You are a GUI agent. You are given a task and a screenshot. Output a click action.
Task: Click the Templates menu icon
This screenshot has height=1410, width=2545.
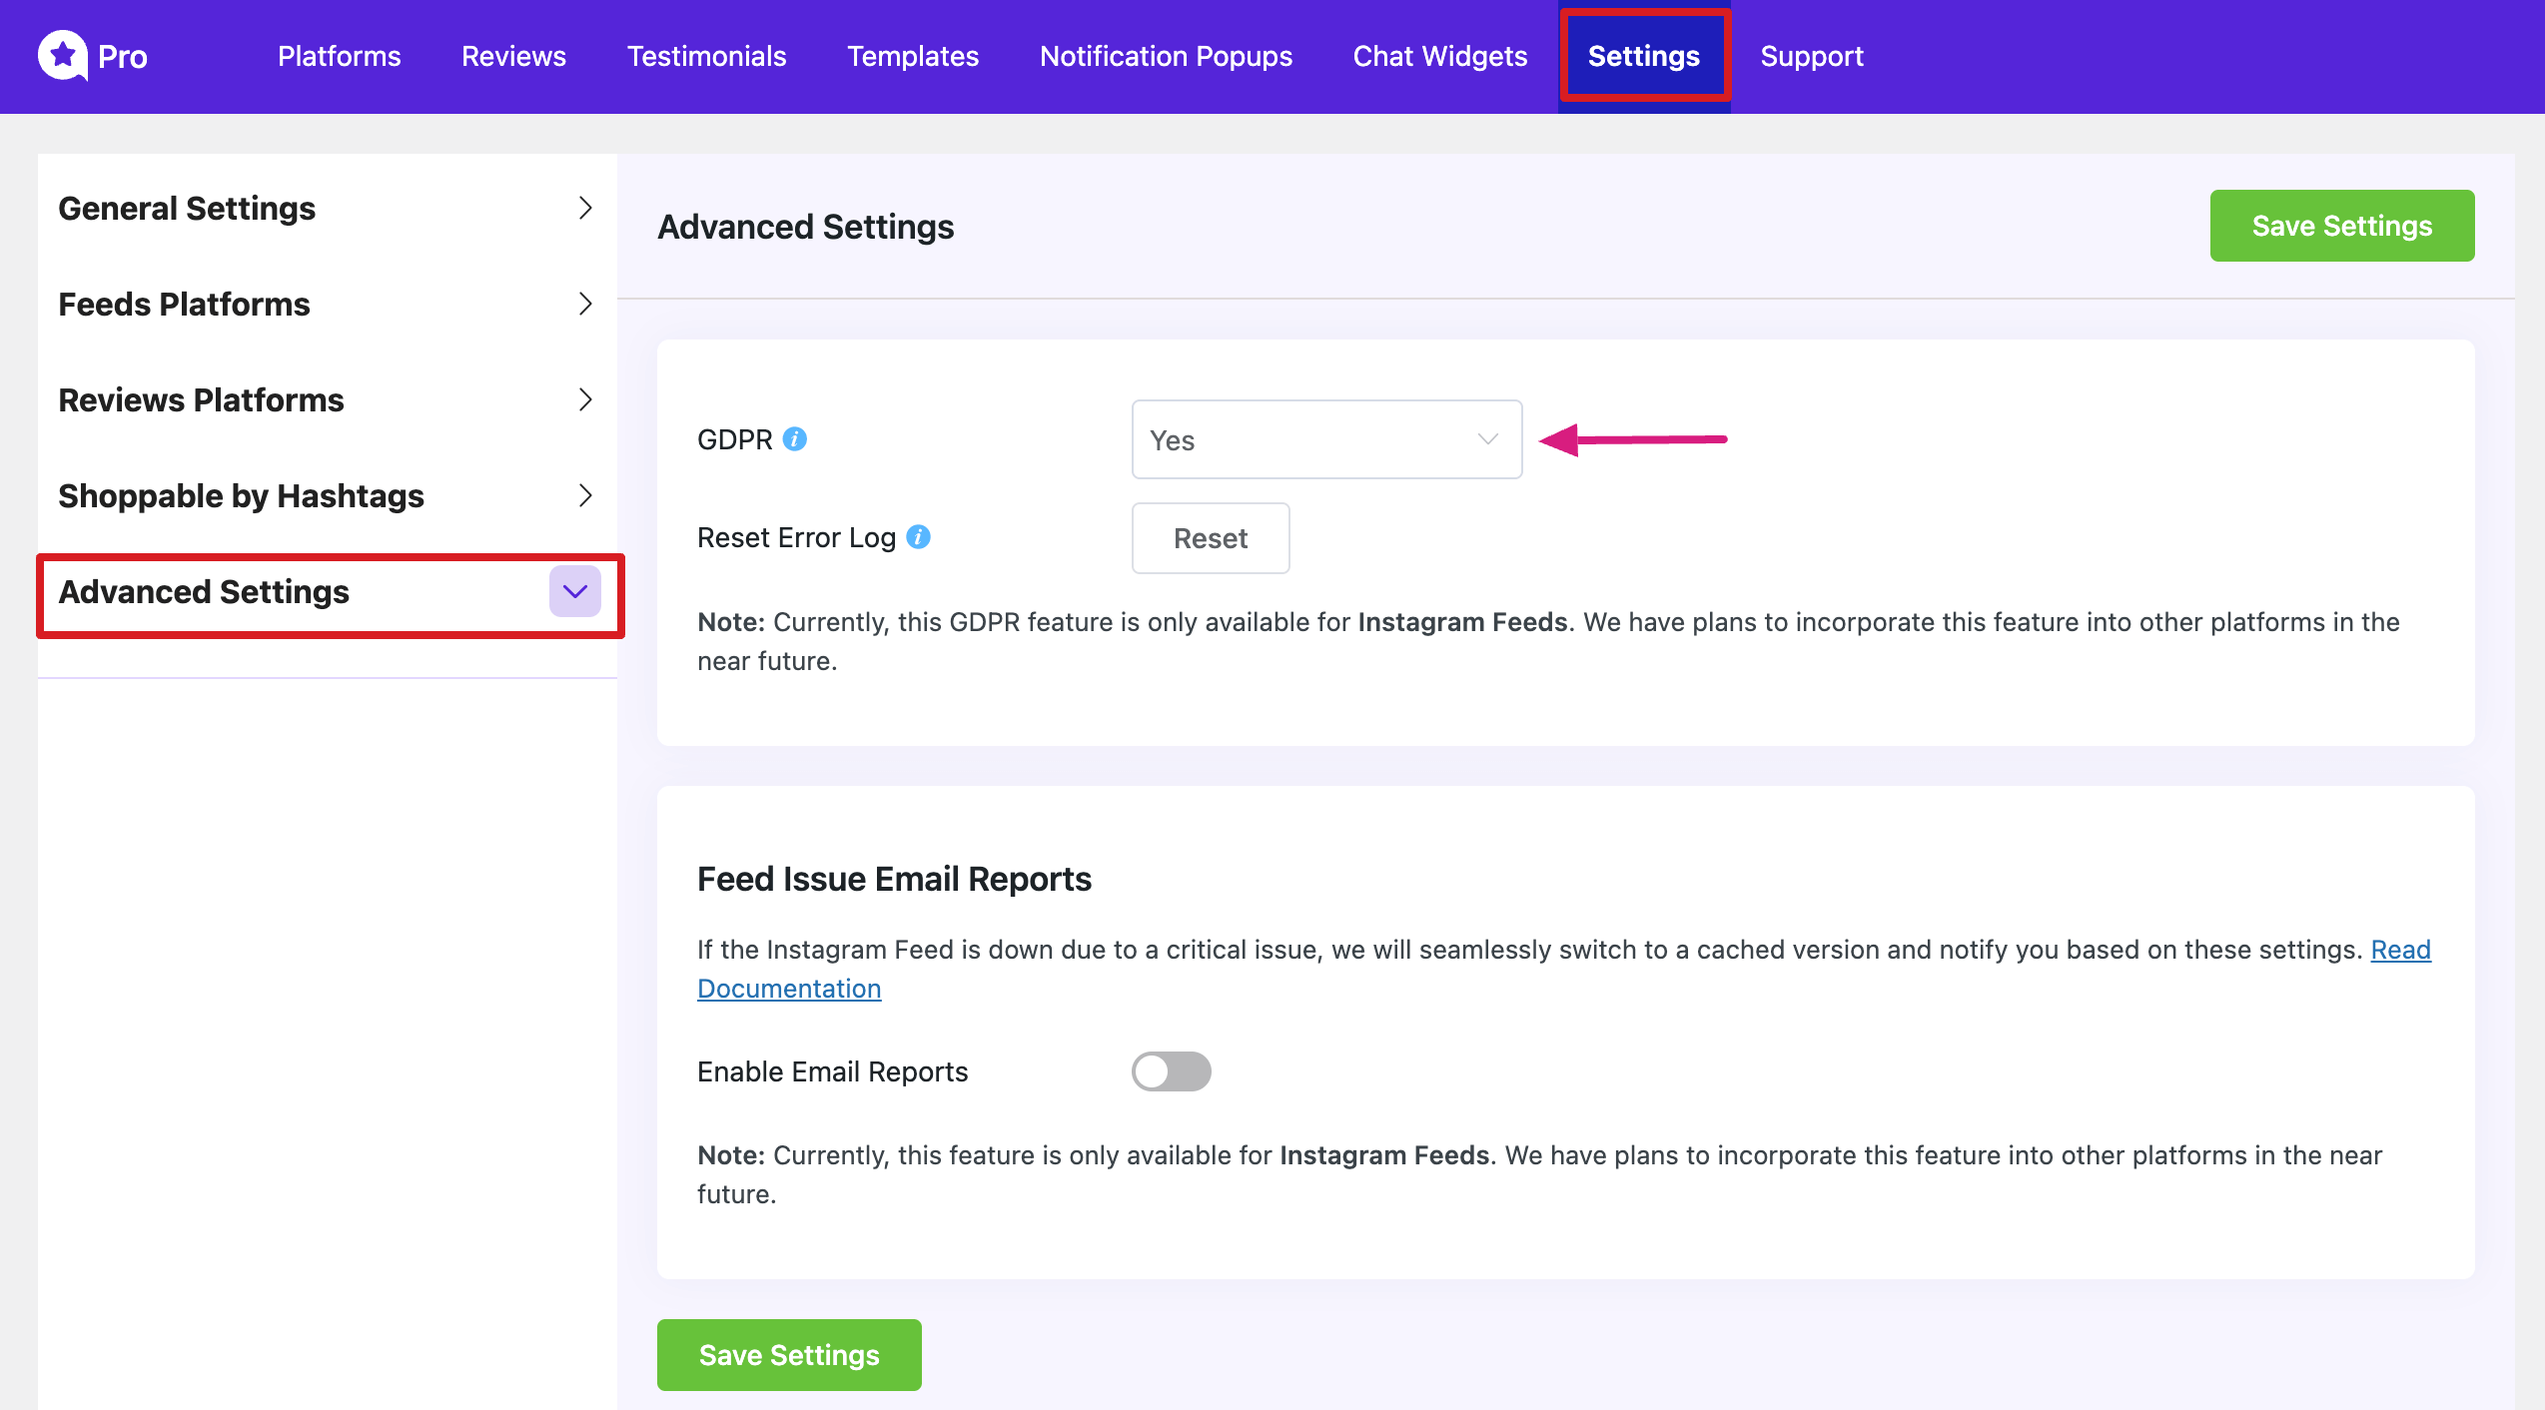(x=911, y=56)
